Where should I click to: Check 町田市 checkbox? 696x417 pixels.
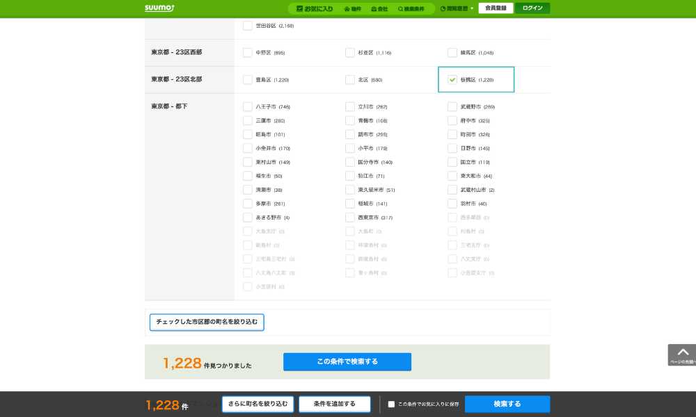(452, 134)
